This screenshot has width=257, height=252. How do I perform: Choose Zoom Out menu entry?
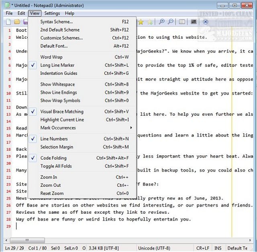click(82, 185)
